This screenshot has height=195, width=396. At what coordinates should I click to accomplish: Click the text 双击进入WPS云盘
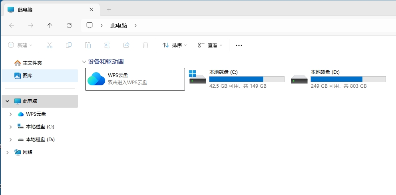pos(127,83)
